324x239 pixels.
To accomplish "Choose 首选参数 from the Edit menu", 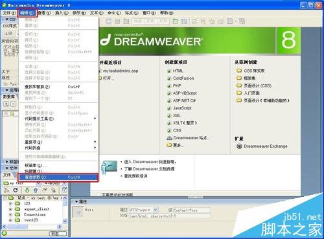I will click(58, 177).
